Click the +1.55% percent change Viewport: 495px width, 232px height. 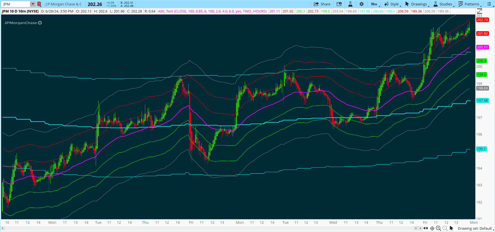(111, 6)
